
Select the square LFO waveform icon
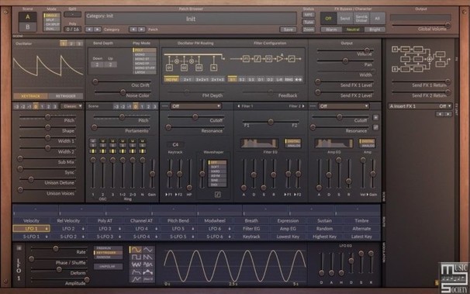(x=136, y=257)
